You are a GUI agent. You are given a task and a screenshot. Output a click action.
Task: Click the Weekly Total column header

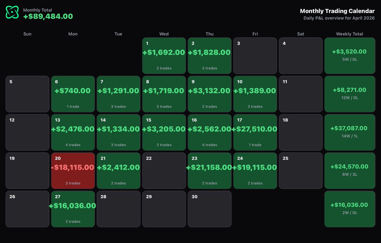[350, 34]
